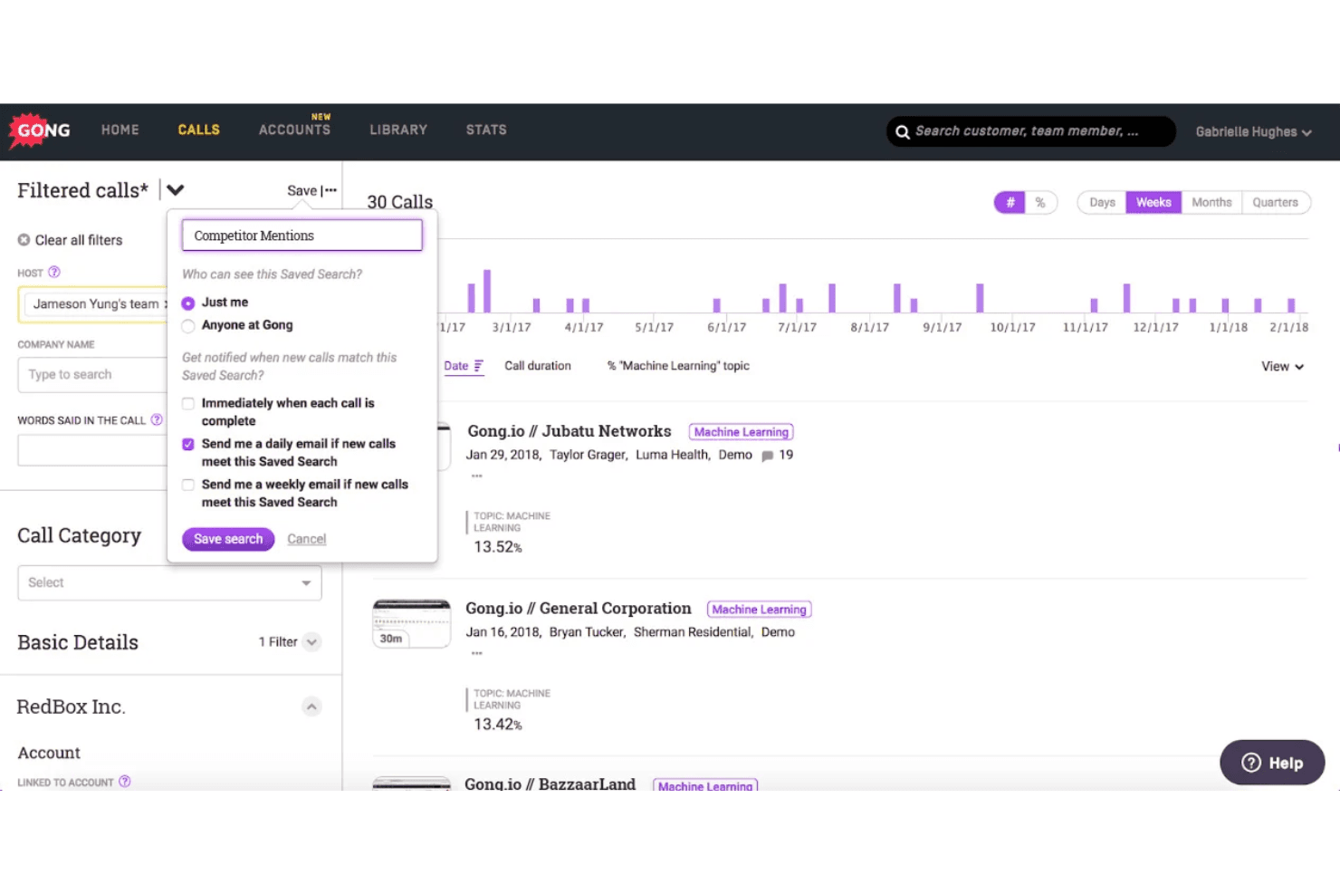1340x894 pixels.
Task: Go to the Home nav item
Action: [120, 130]
